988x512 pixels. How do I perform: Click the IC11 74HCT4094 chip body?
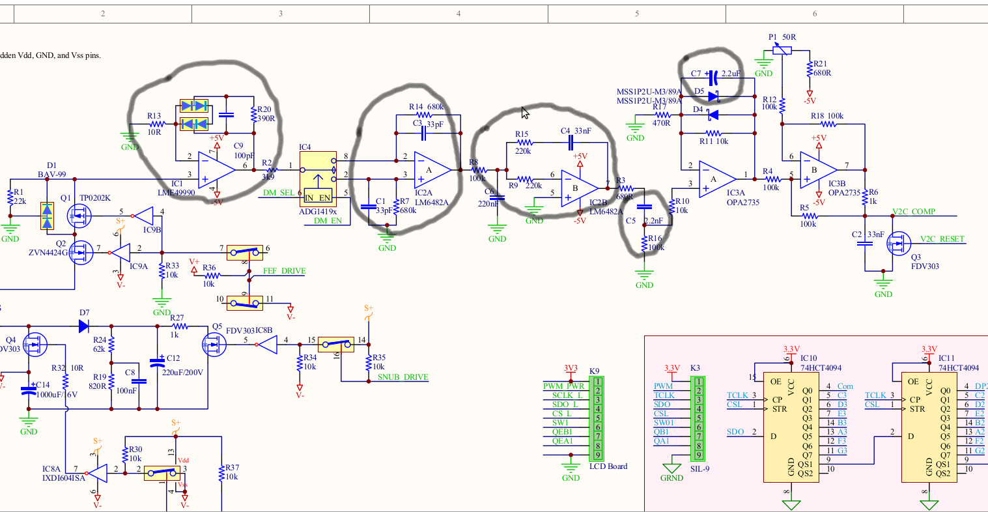(x=929, y=426)
